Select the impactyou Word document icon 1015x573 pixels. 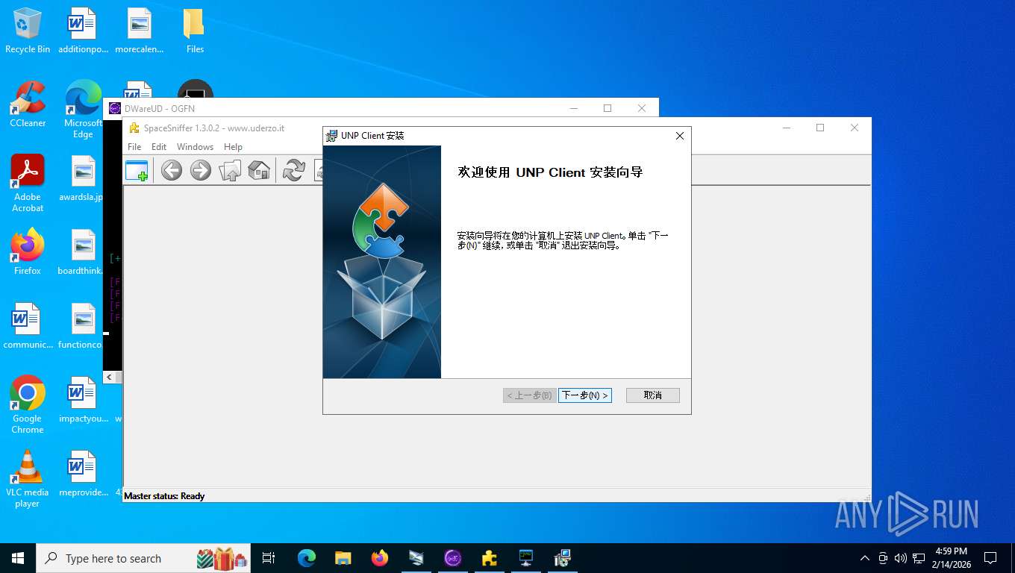pos(83,400)
